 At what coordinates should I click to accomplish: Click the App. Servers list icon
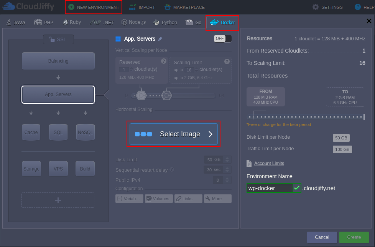pyautogui.click(x=118, y=39)
